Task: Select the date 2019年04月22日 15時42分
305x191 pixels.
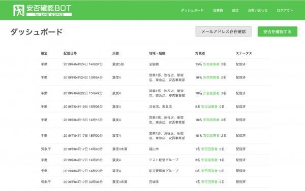Action: coord(83,93)
